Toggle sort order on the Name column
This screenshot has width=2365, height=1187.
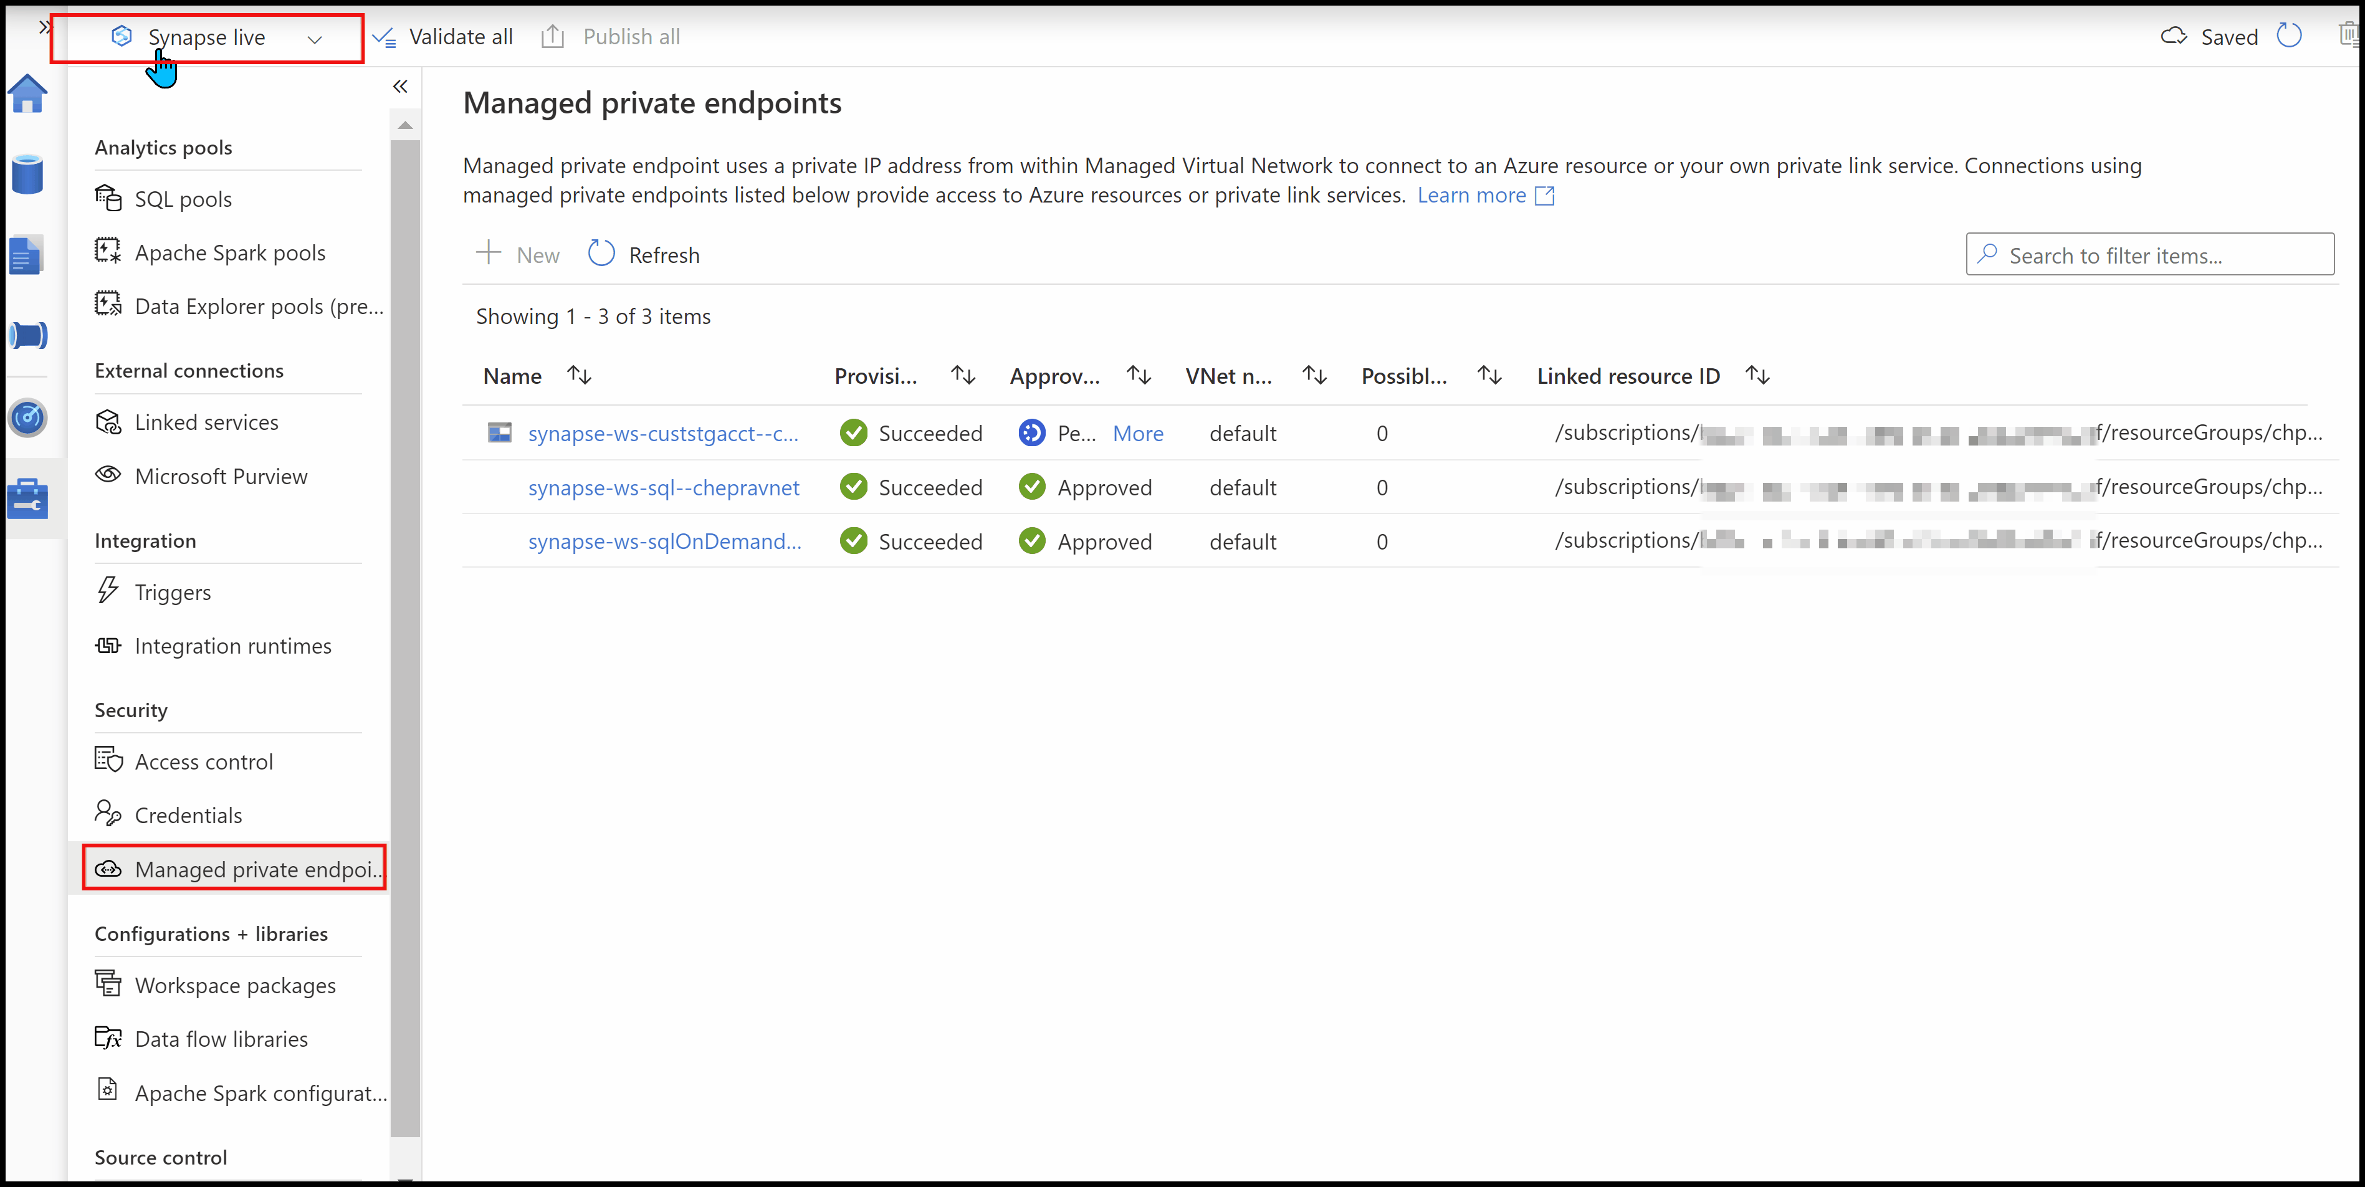click(x=580, y=374)
